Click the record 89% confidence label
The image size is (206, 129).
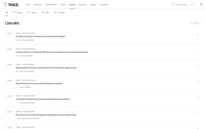(29, 80)
